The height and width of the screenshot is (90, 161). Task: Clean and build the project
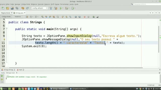tap(56, 8)
